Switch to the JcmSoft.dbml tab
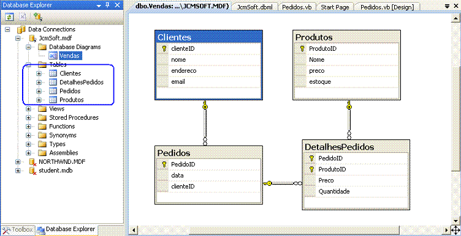The width and height of the screenshot is (461, 236). (x=255, y=7)
